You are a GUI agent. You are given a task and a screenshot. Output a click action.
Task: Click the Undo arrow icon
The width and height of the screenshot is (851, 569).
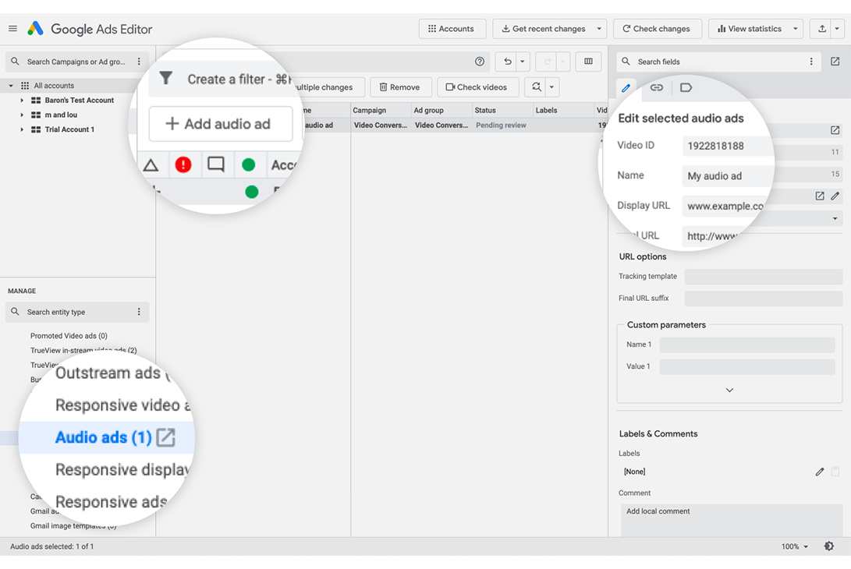[507, 62]
